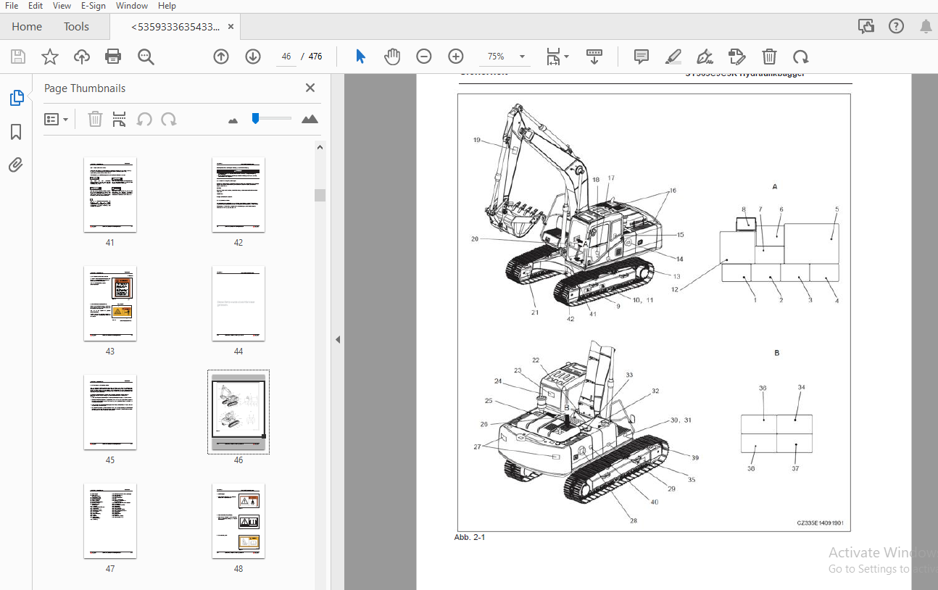Delete the page with the toolbar trash icon

point(769,57)
